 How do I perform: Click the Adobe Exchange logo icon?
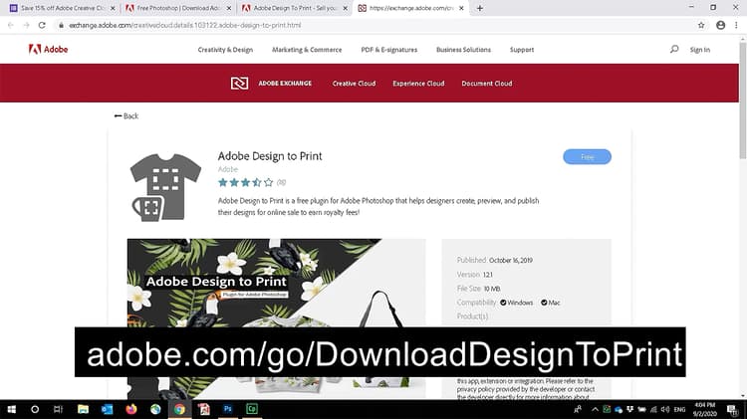pos(239,84)
